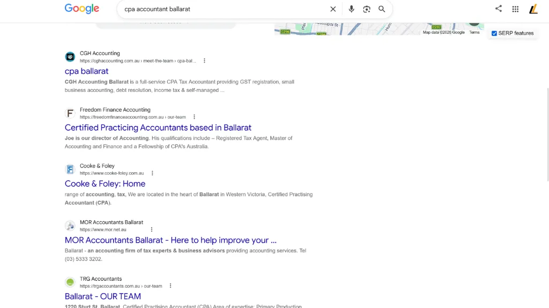The height and width of the screenshot is (308, 549).
Task: Click the share icon at top right
Action: (x=498, y=9)
